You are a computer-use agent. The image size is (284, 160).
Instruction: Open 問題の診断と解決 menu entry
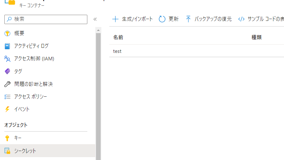coord(33,84)
